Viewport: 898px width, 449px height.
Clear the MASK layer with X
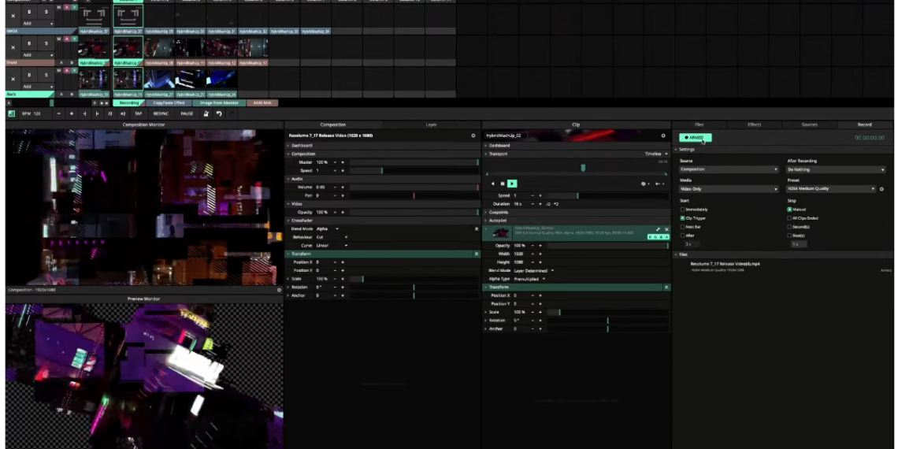click(x=13, y=15)
